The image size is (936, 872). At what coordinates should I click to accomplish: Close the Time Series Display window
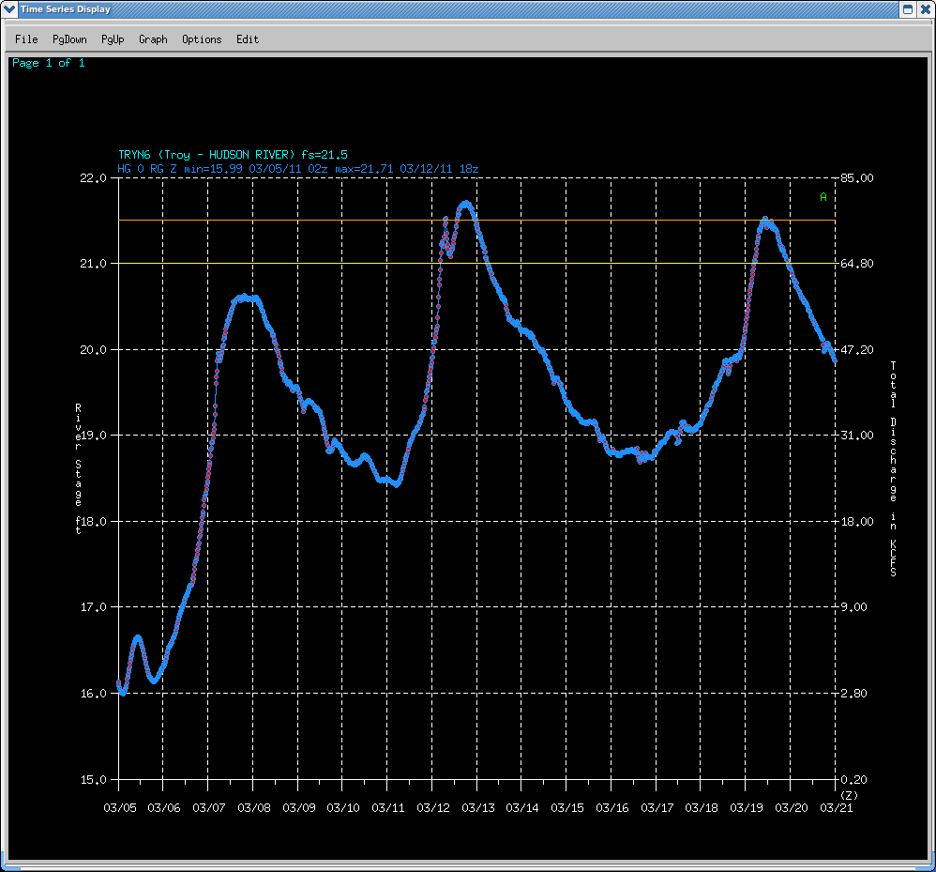[x=925, y=9]
